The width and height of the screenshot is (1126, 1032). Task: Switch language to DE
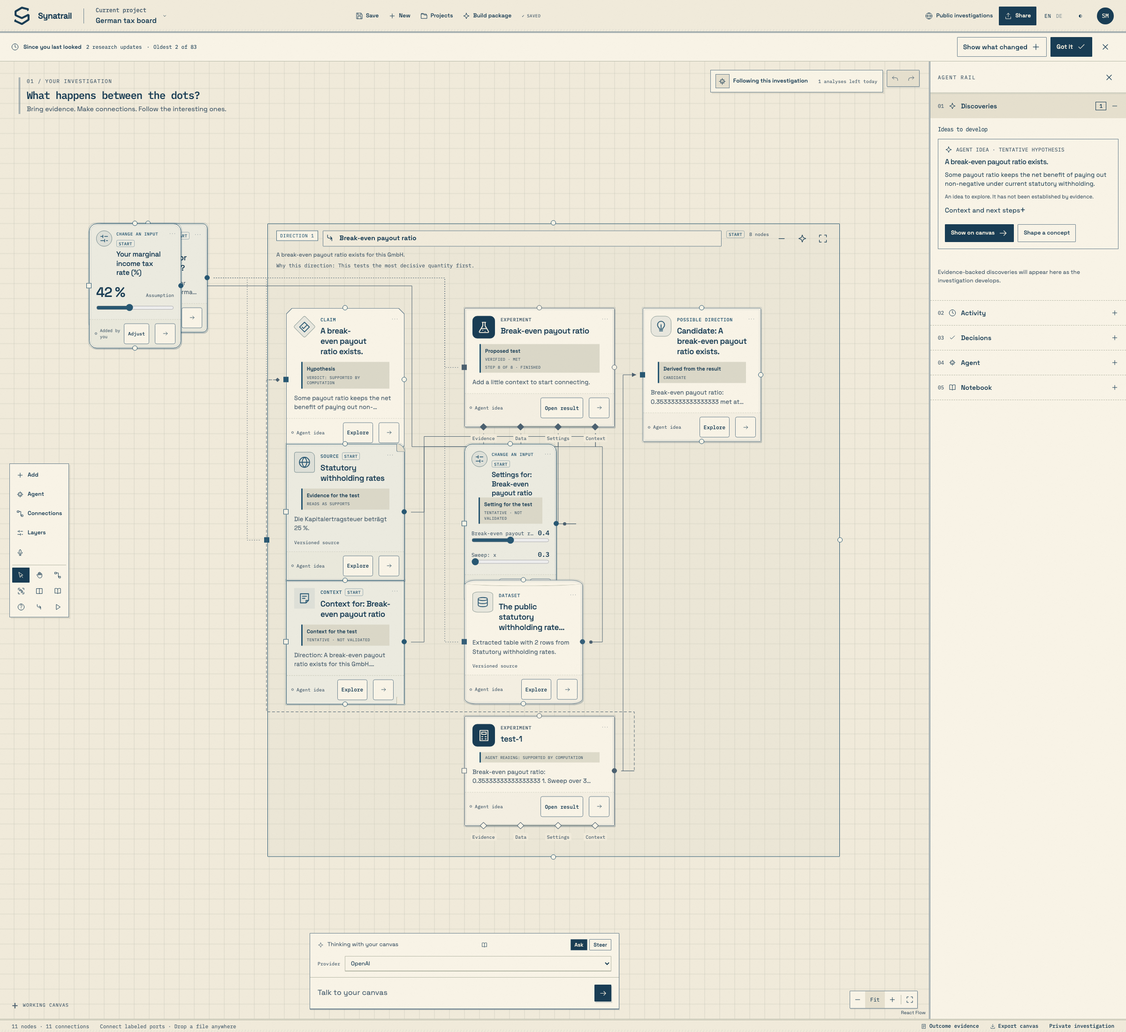[1059, 16]
